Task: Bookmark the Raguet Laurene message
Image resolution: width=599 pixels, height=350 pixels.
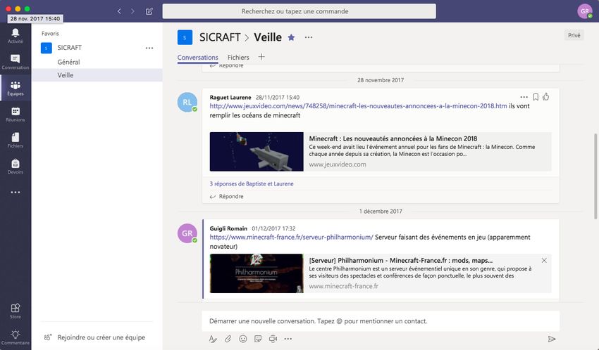Action: click(536, 97)
